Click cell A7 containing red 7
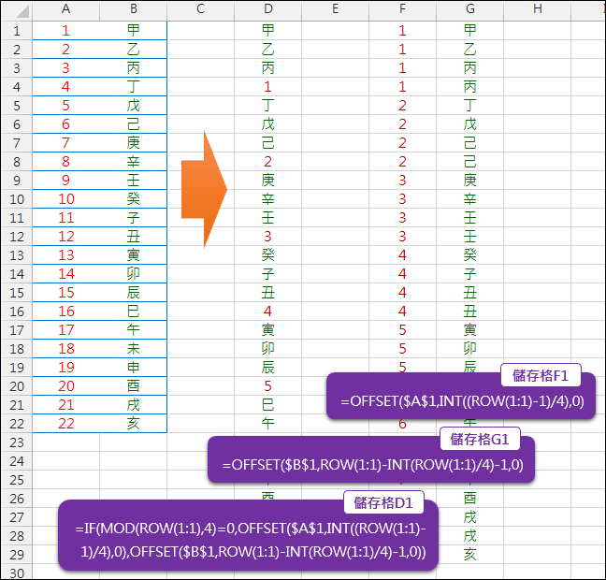This screenshot has width=606, height=580. tap(66, 143)
